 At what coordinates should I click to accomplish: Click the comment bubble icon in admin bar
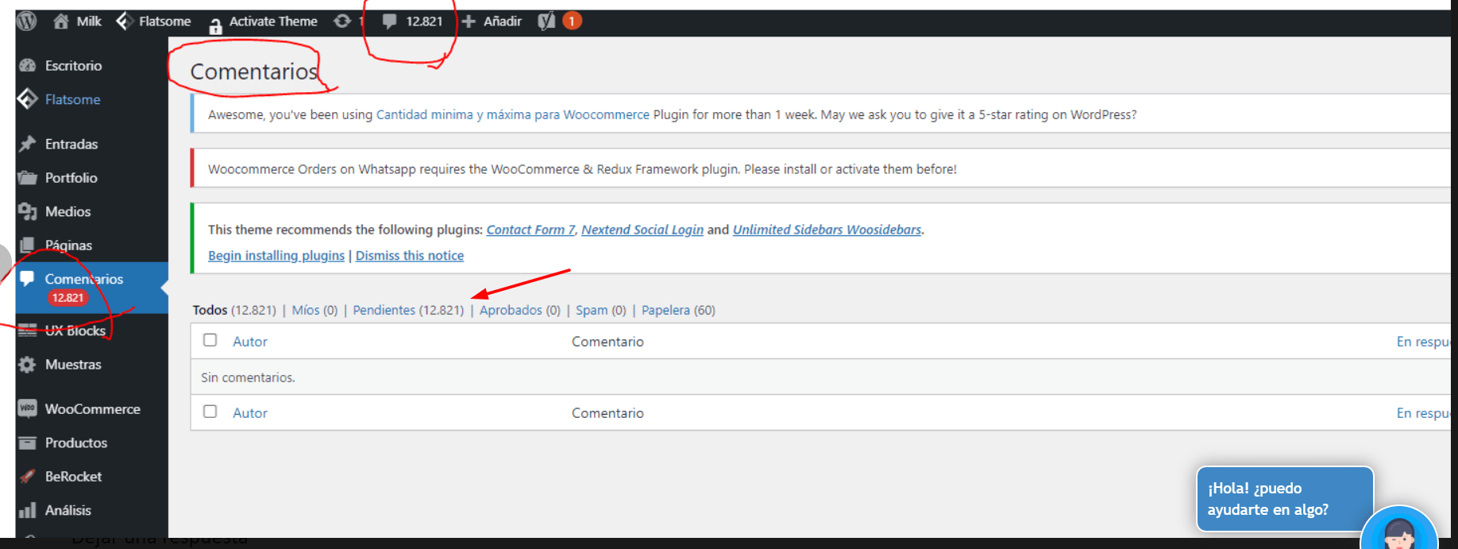tap(389, 21)
